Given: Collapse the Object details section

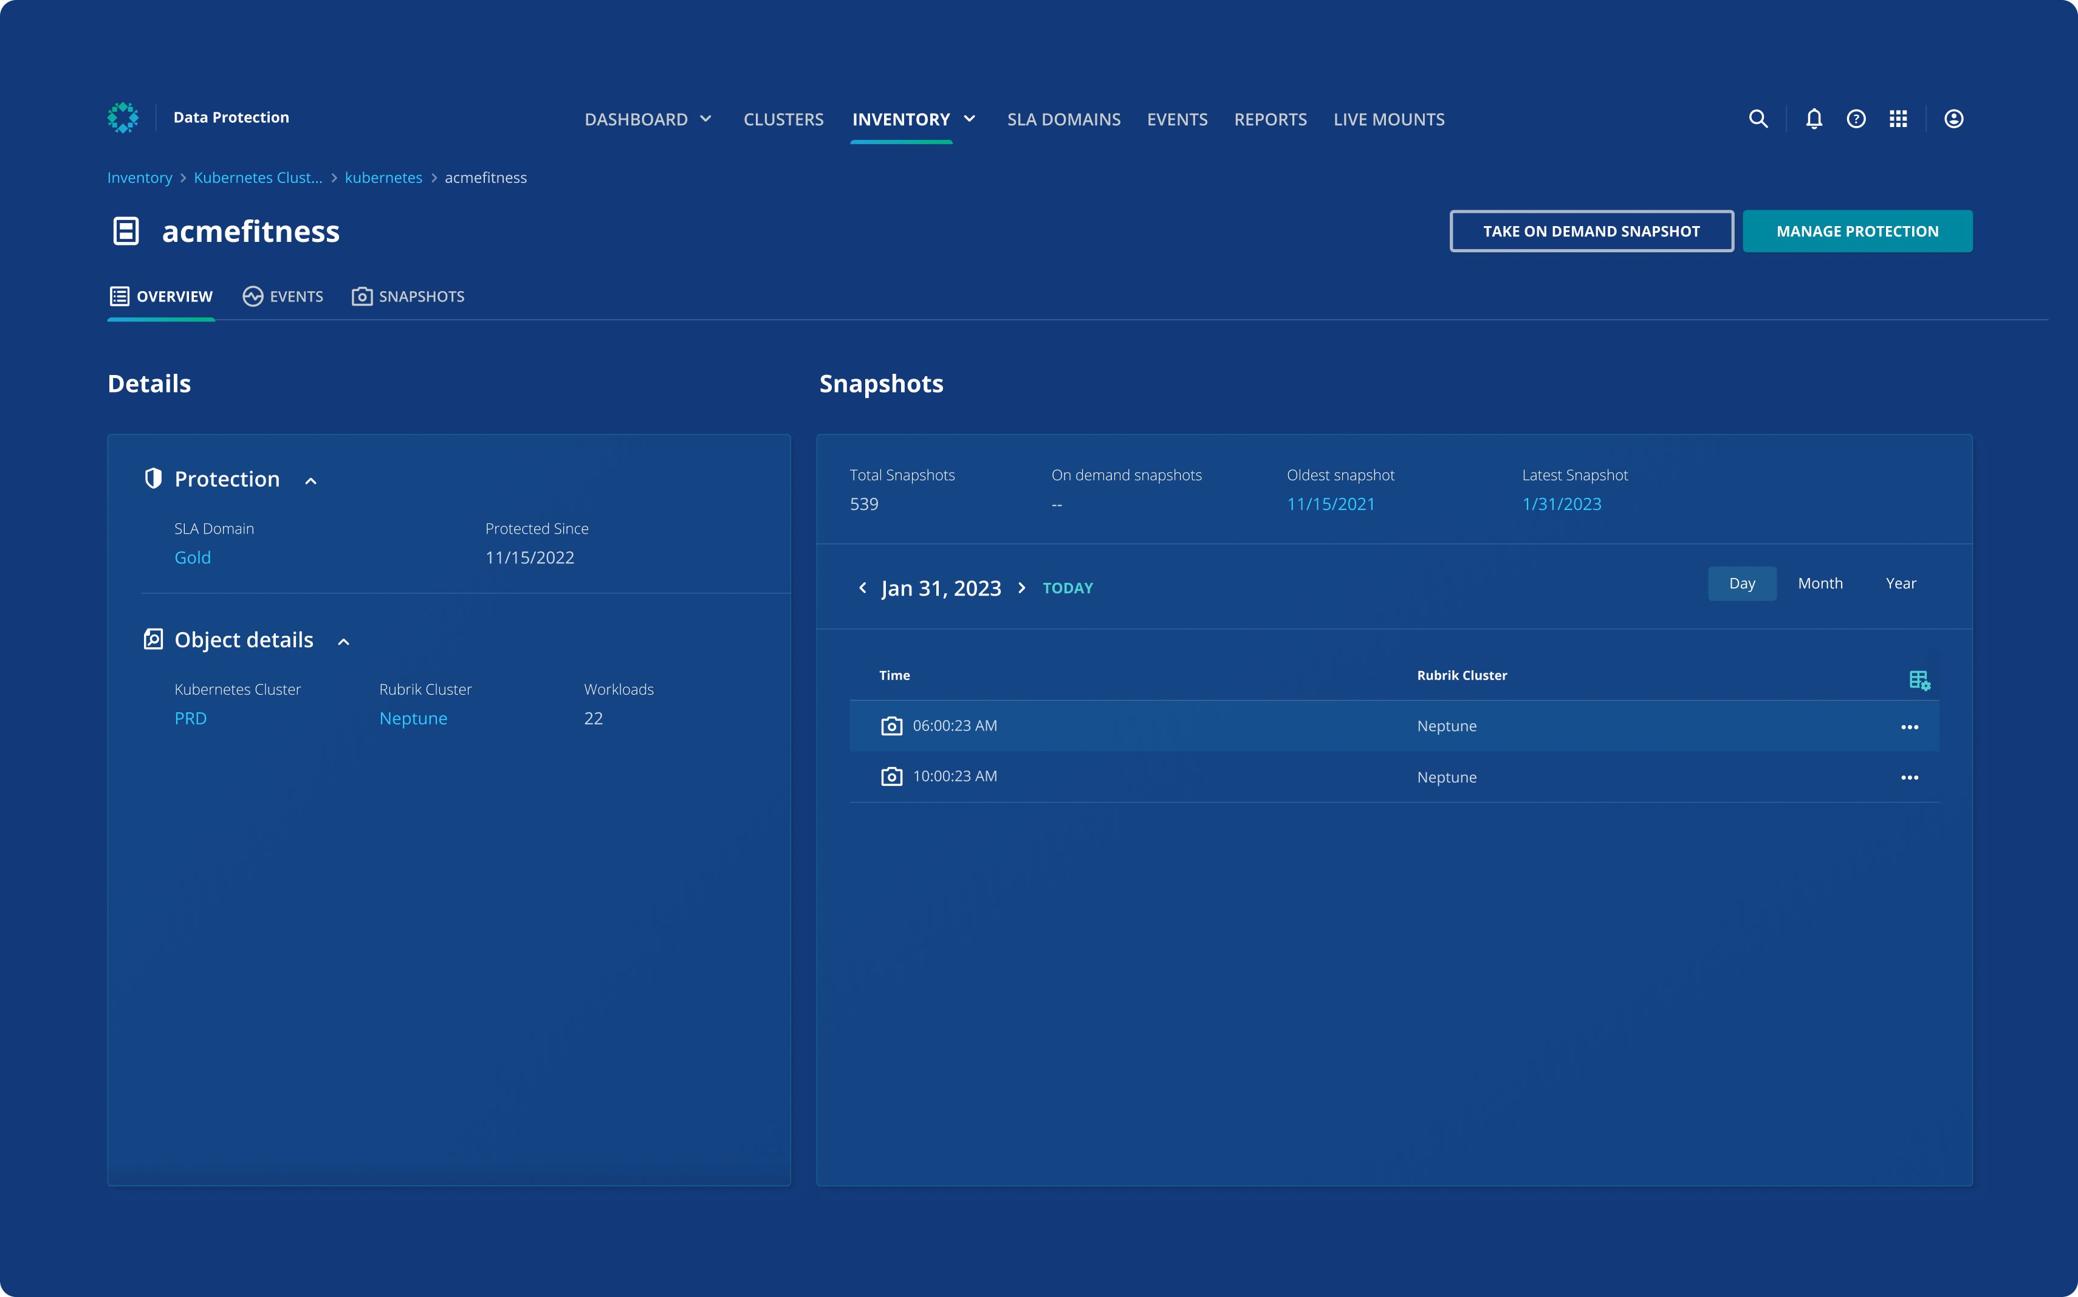Looking at the screenshot, I should [344, 642].
